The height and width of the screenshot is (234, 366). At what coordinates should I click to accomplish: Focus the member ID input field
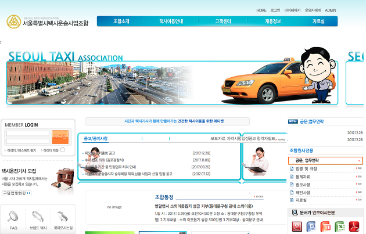(x=28, y=133)
